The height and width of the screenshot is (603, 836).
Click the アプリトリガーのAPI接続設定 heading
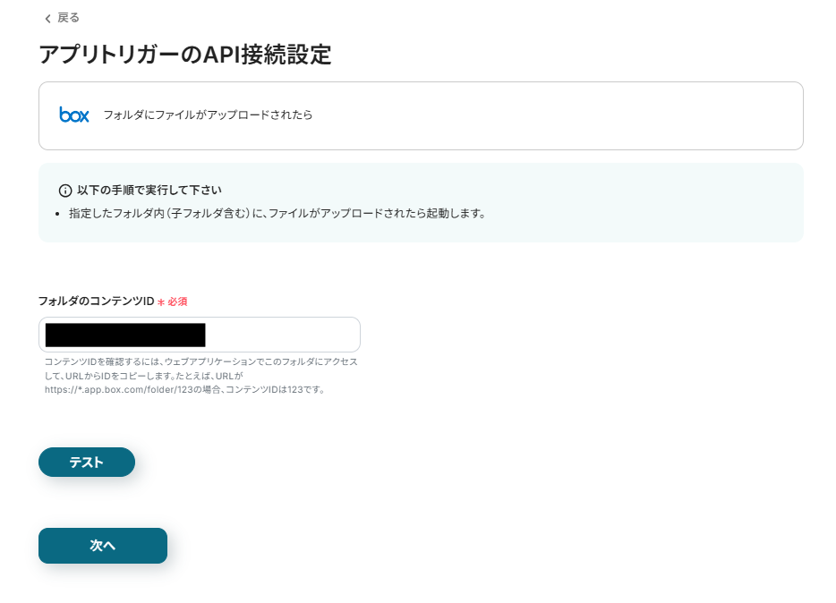[x=185, y=55]
